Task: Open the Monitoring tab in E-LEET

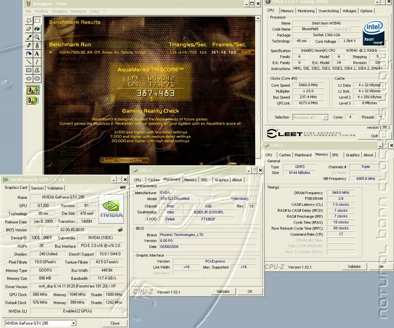Action: [x=306, y=11]
